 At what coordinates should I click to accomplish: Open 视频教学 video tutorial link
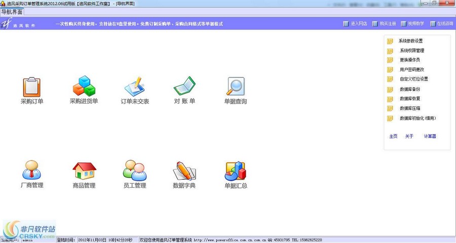412,24
